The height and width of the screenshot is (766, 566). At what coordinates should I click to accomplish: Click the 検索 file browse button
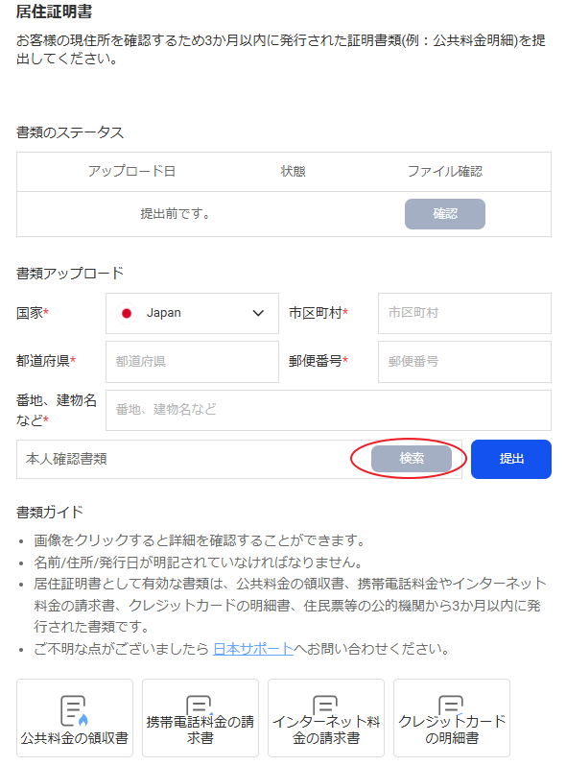click(x=412, y=458)
